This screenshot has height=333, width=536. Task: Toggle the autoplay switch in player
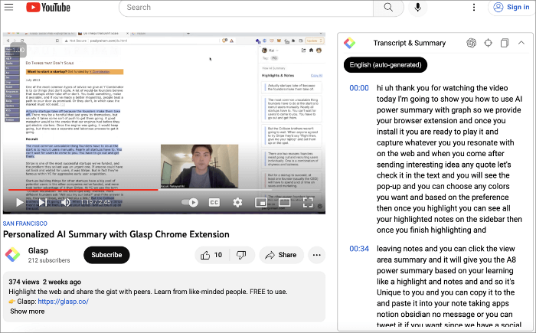(190, 202)
